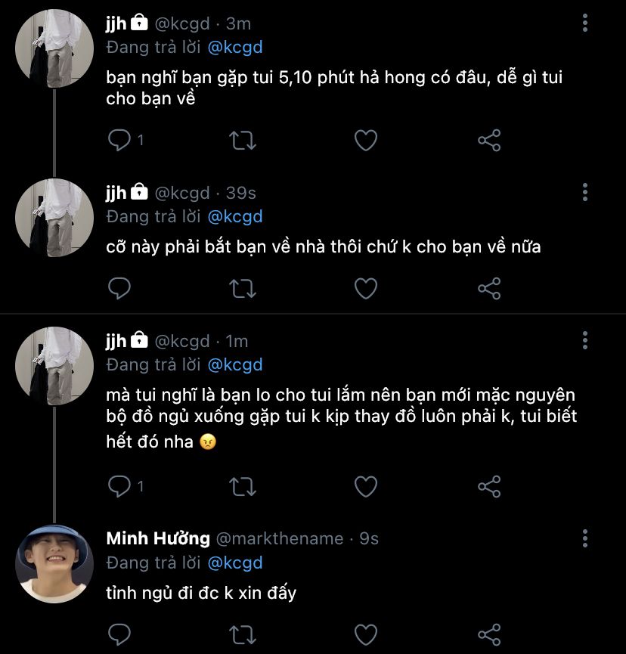Viewport: 626px width, 654px height.
Task: Share the 'bộ đồ ngủ' tweet
Action: coord(489,486)
